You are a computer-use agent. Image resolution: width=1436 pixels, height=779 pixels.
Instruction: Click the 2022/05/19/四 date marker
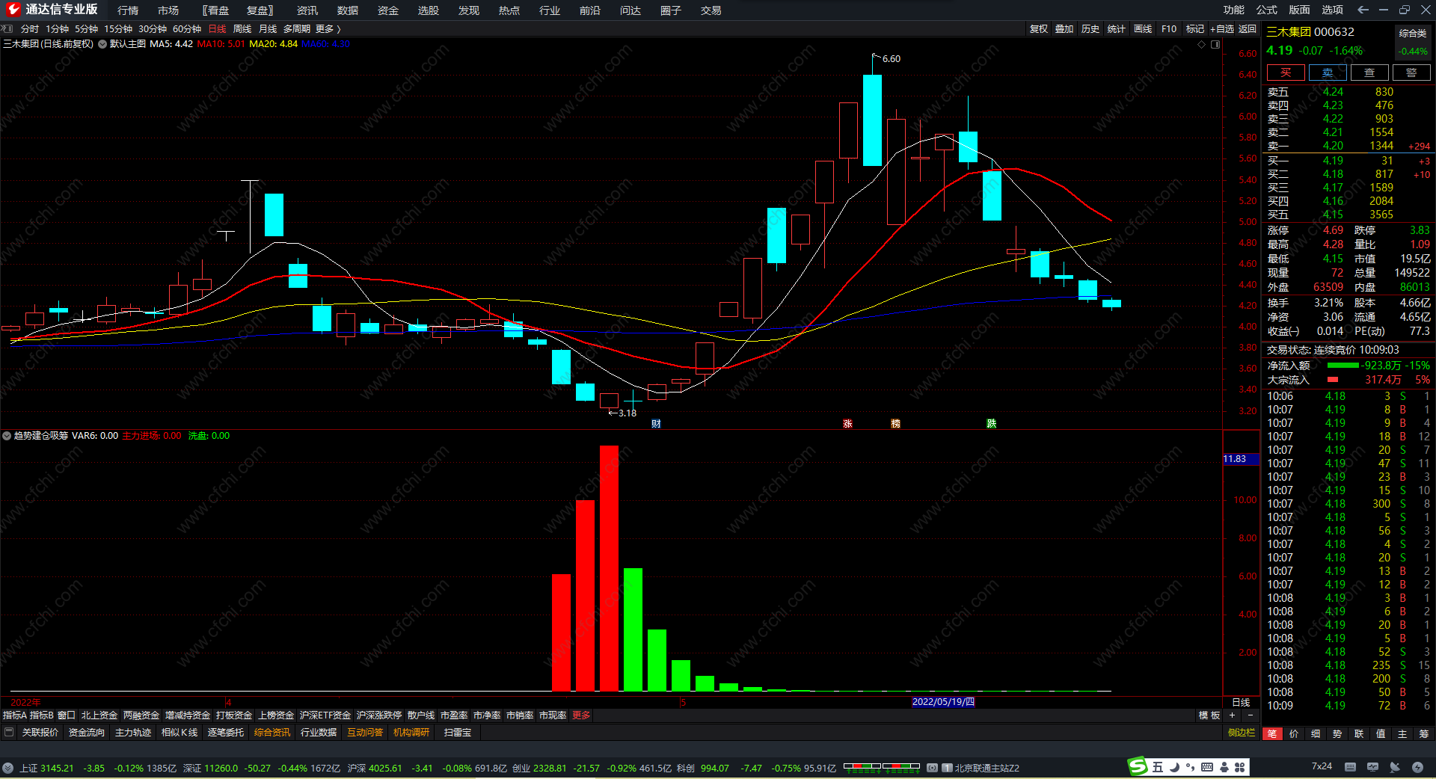pyautogui.click(x=943, y=701)
